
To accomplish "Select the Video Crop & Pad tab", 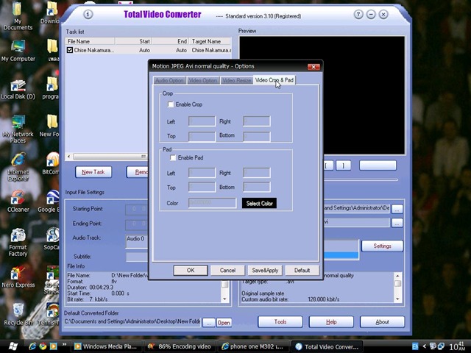I will [x=275, y=80].
